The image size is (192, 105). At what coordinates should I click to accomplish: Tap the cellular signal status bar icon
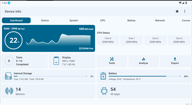(183, 3)
